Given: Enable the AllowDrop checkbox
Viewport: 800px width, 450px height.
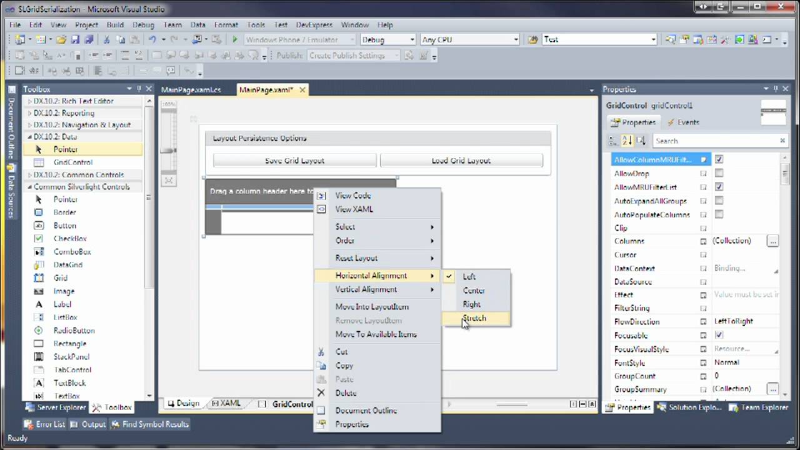Looking at the screenshot, I should pyautogui.click(x=719, y=173).
